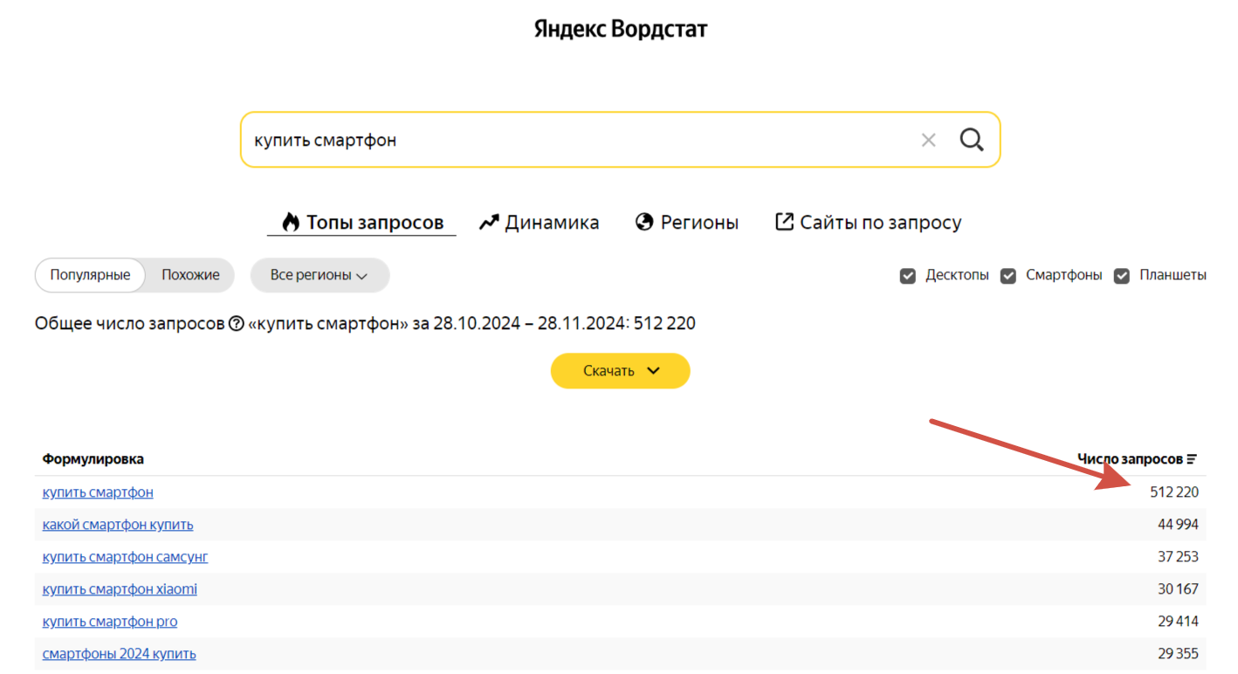Select the 30 167 value cell

pos(1178,589)
